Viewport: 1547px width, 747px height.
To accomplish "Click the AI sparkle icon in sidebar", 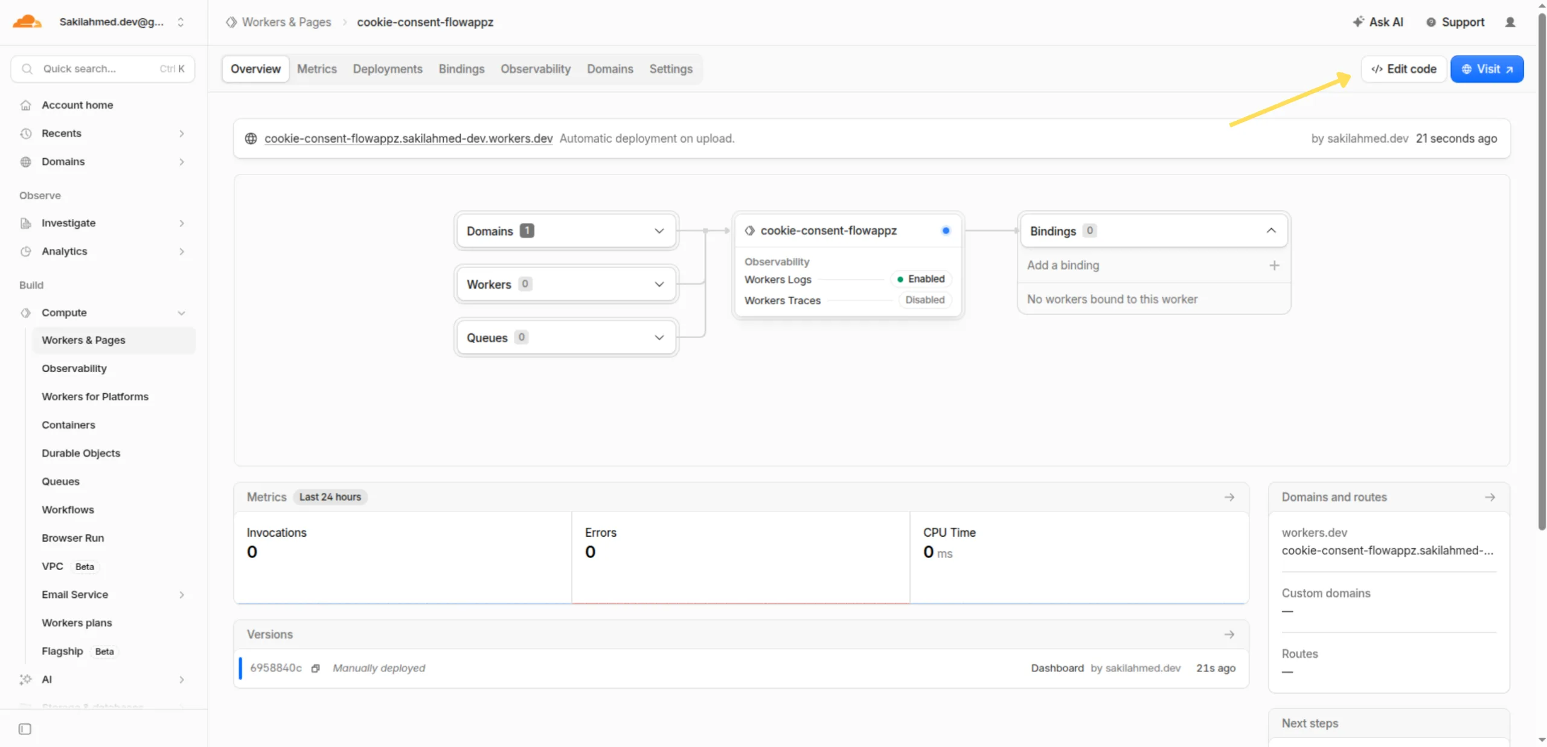I will coord(25,679).
